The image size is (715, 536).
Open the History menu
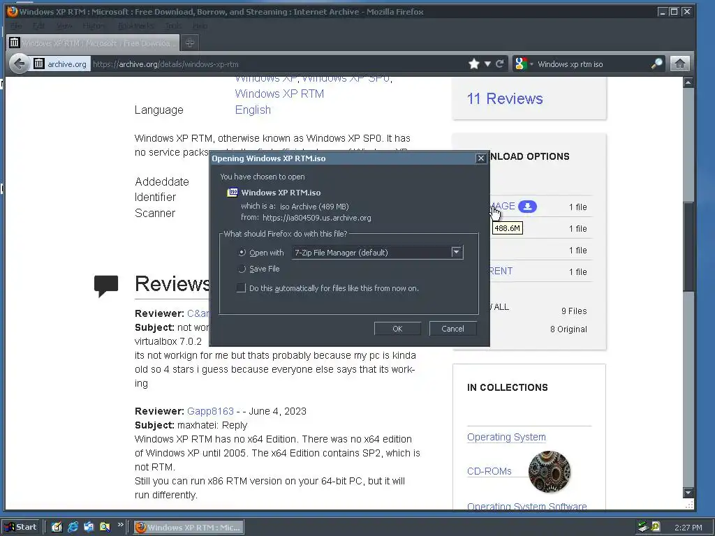(94, 26)
